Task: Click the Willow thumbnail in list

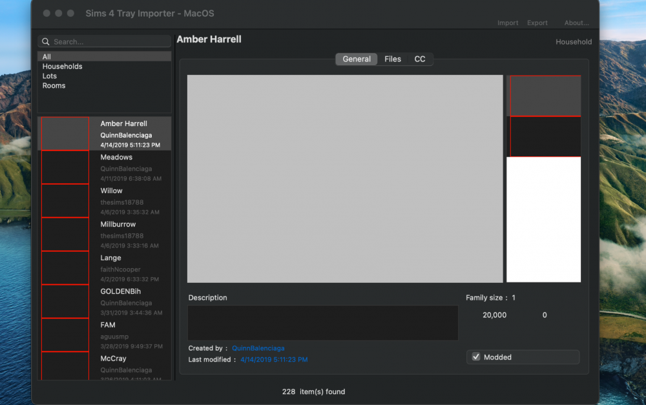Action: [65, 201]
